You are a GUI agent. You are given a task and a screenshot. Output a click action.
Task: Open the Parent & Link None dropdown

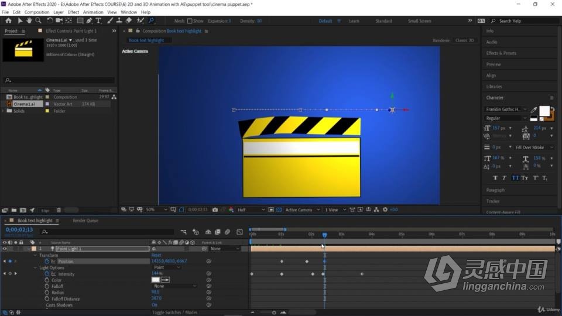pos(224,249)
